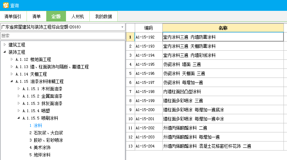This screenshot has width=287, height=160.
Task: Expand A.1.15.4 喷塑 arrow
Action: pos(19,111)
